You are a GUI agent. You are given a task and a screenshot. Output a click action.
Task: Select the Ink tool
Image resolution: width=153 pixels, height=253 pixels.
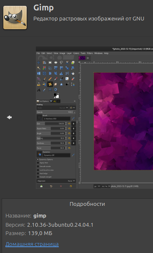coord(61,79)
